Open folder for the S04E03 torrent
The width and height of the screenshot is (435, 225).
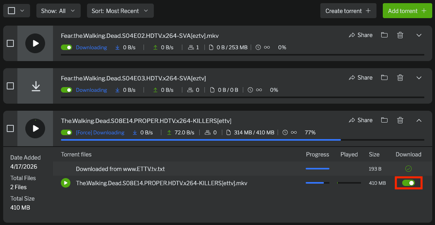384,78
